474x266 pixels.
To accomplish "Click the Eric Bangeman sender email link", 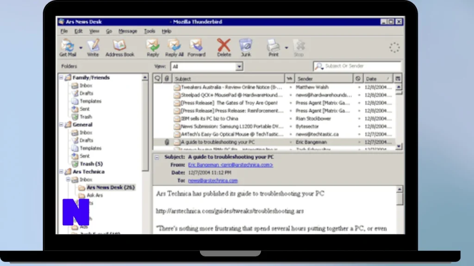I will (231, 165).
